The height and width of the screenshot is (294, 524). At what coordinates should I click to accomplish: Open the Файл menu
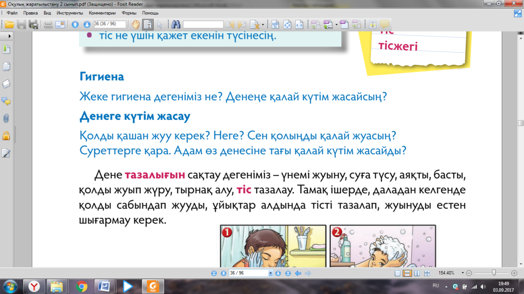(x=12, y=13)
